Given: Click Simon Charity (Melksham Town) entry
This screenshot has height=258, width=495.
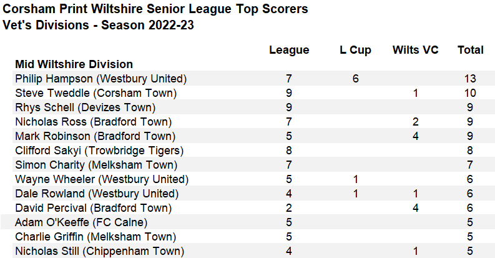Looking at the screenshot, I should coord(96,165).
